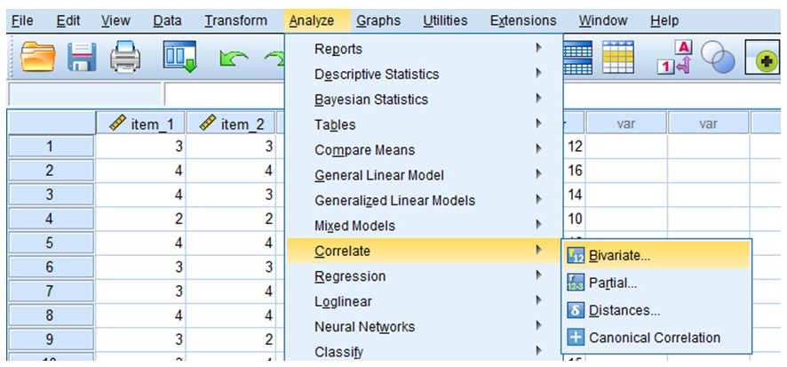Click the item_1 column header

(x=140, y=124)
